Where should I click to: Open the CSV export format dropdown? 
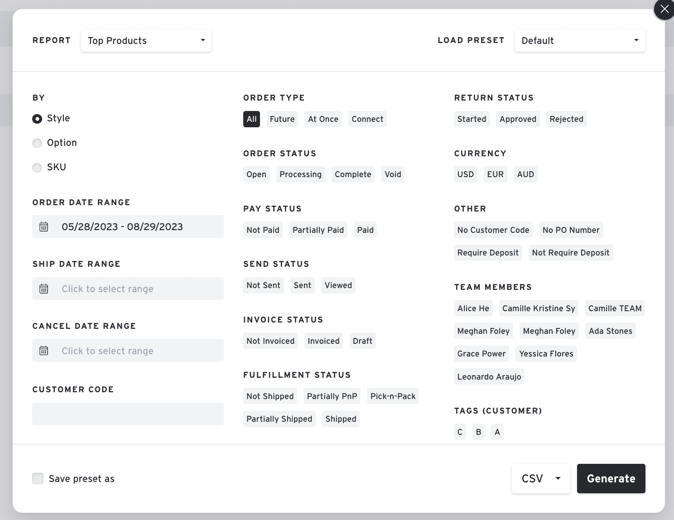click(x=540, y=478)
